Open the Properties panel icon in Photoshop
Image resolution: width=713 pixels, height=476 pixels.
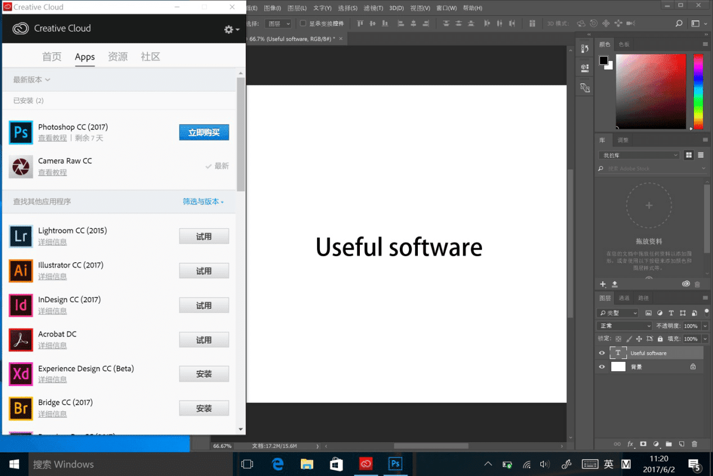pos(585,68)
